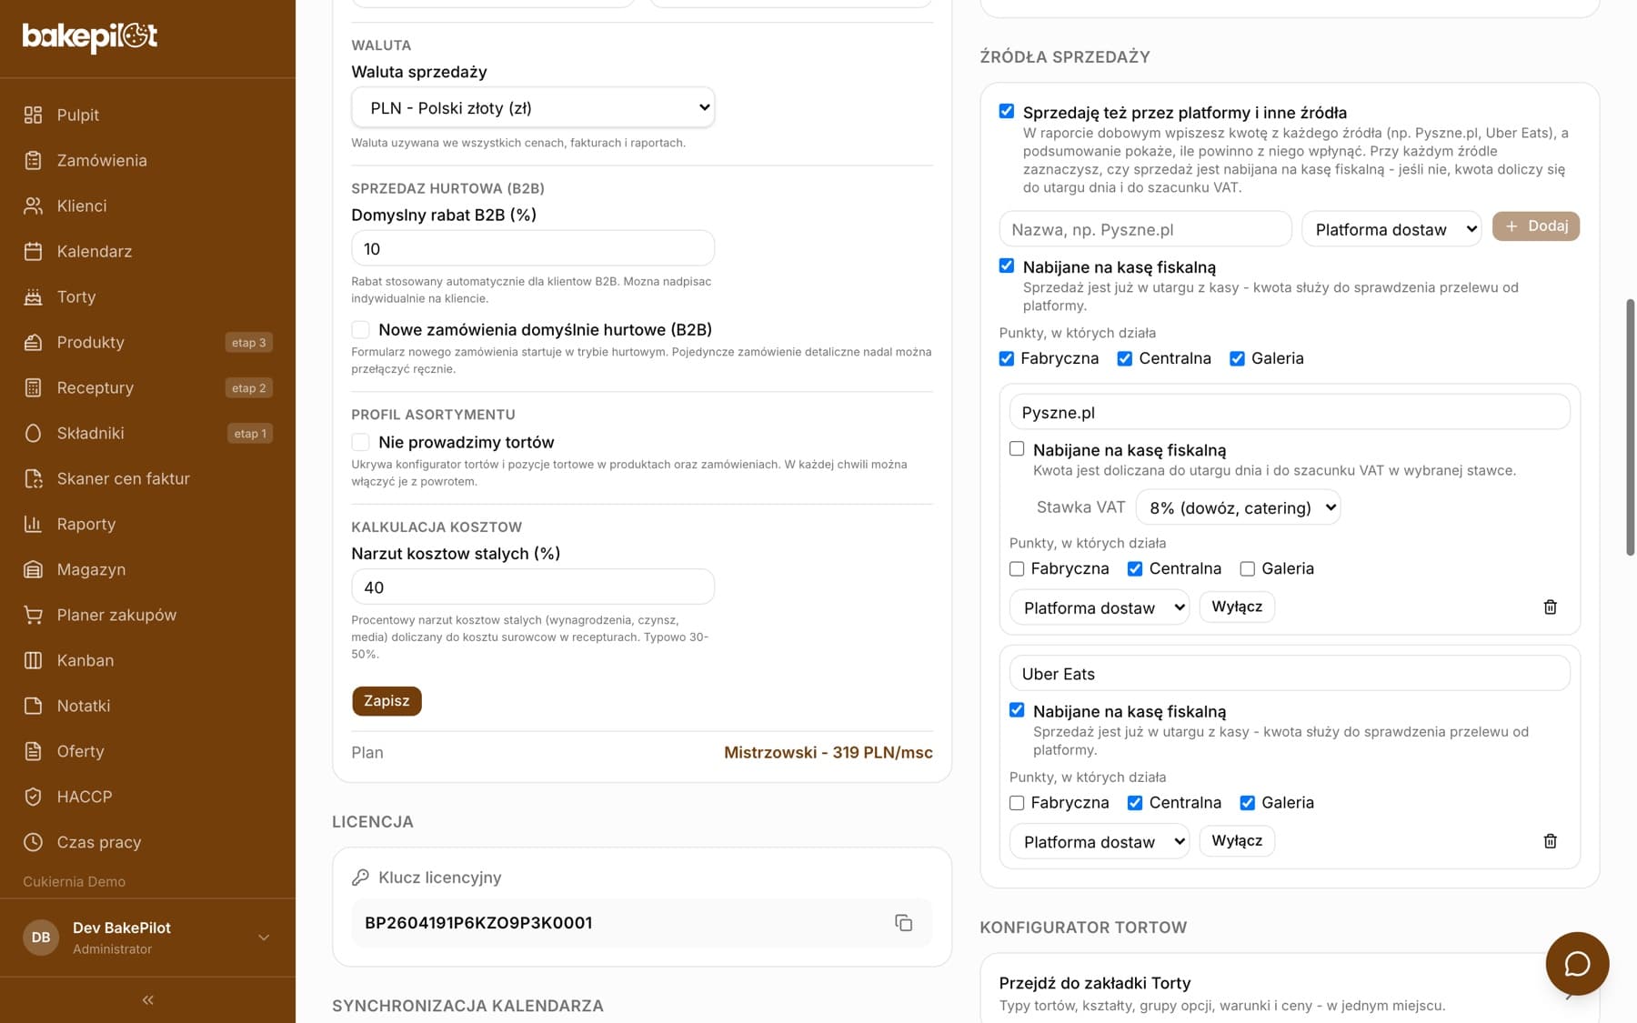Click the HACCP shield icon
1637x1023 pixels.
(33, 797)
